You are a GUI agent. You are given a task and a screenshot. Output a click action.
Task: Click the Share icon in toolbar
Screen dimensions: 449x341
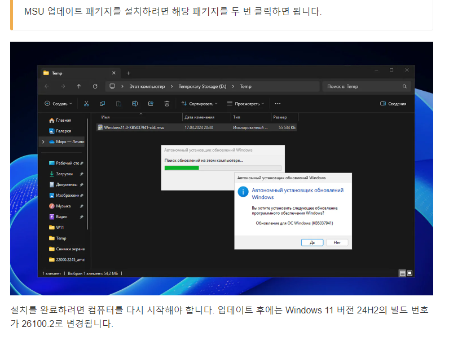coord(151,104)
